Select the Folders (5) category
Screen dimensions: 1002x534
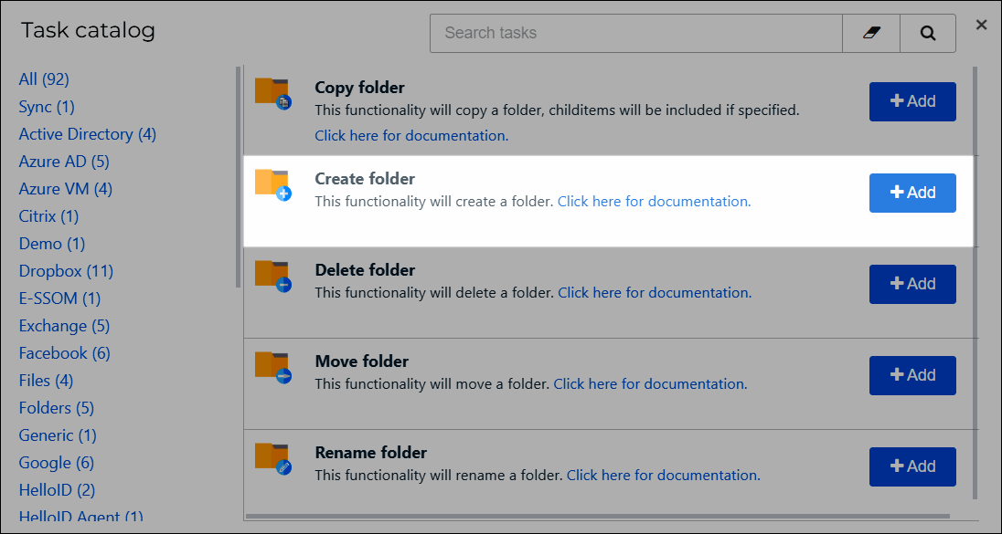(57, 408)
